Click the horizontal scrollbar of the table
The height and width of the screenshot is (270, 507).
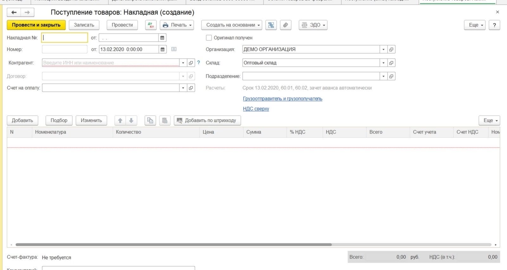174,245
